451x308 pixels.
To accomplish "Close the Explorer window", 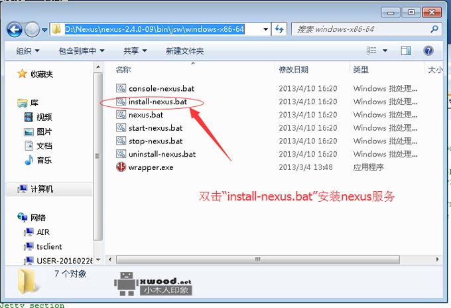I will click(432, 13).
